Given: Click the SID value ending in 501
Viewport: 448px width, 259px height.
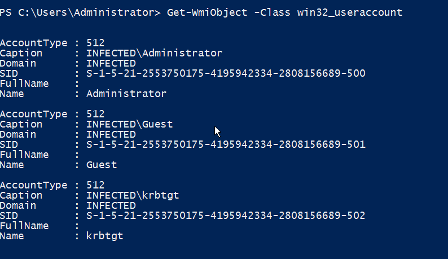Looking at the screenshot, I should click(x=226, y=144).
